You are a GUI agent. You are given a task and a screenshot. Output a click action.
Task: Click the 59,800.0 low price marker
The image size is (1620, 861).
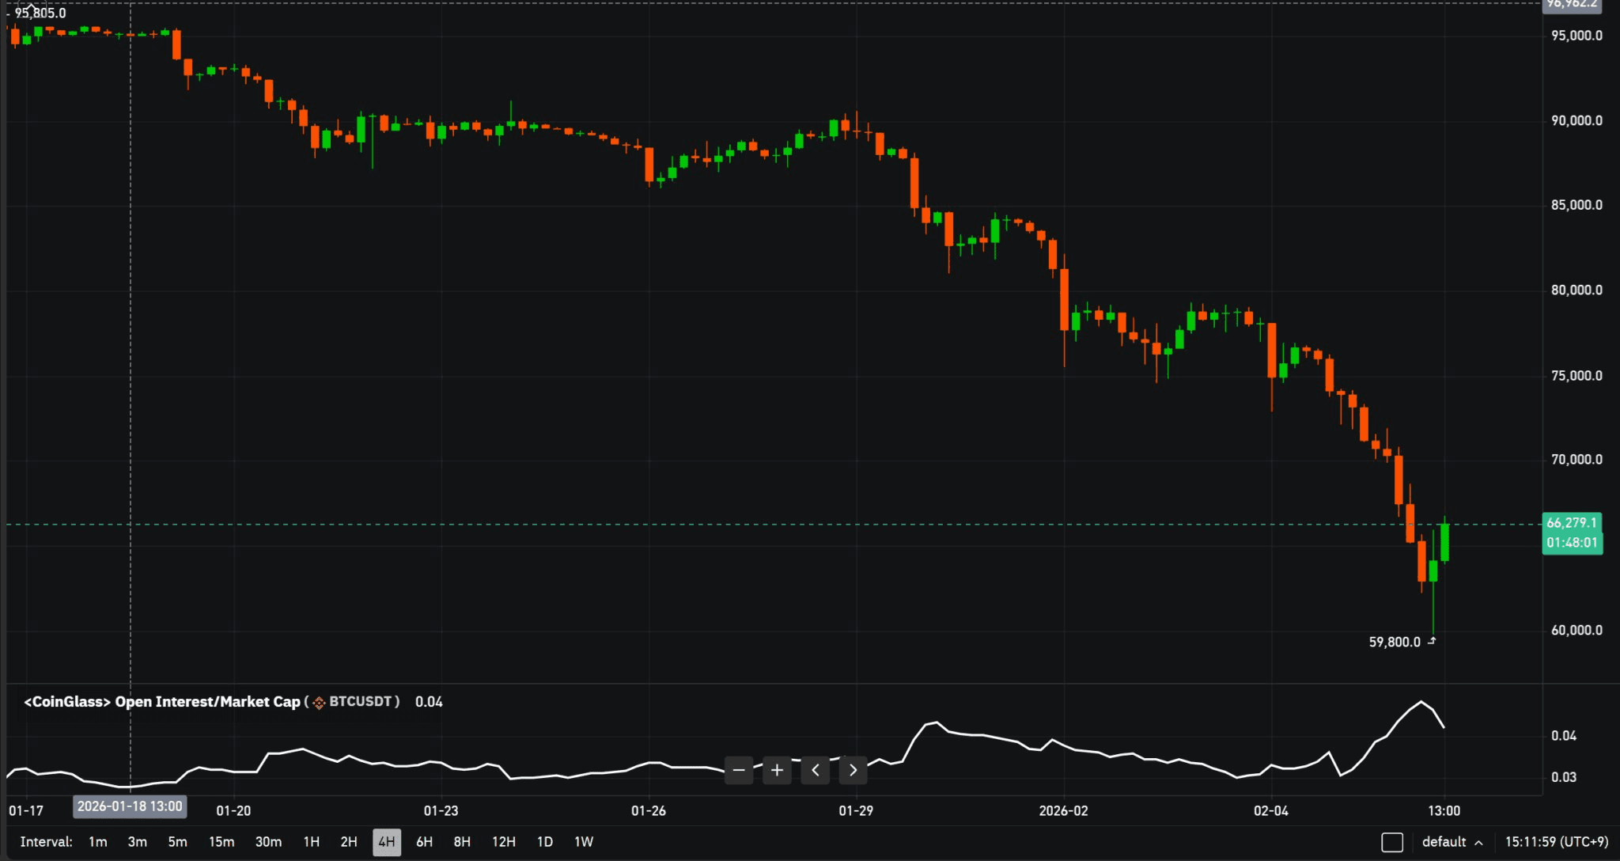tap(1395, 642)
